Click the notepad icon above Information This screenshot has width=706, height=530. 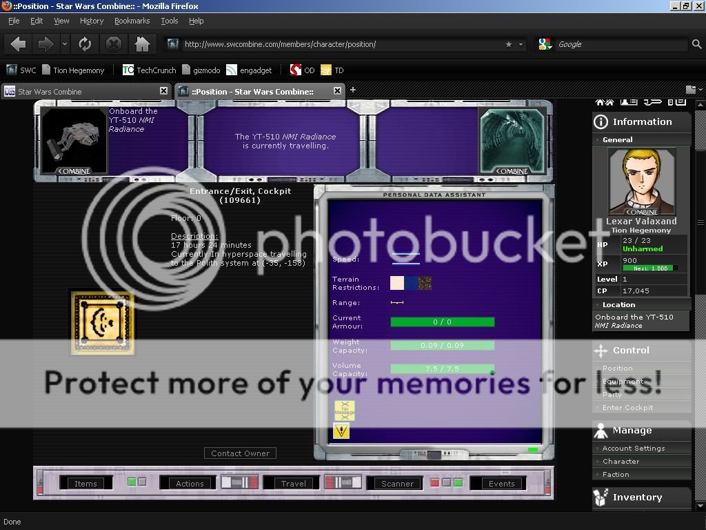[x=677, y=102]
